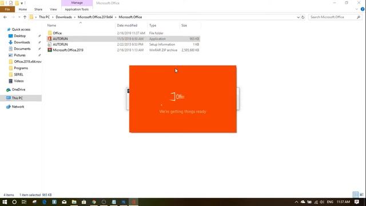This screenshot has height=206, width=366.
Task: Expand the ribbon with the chevron
Action: (x=357, y=9)
